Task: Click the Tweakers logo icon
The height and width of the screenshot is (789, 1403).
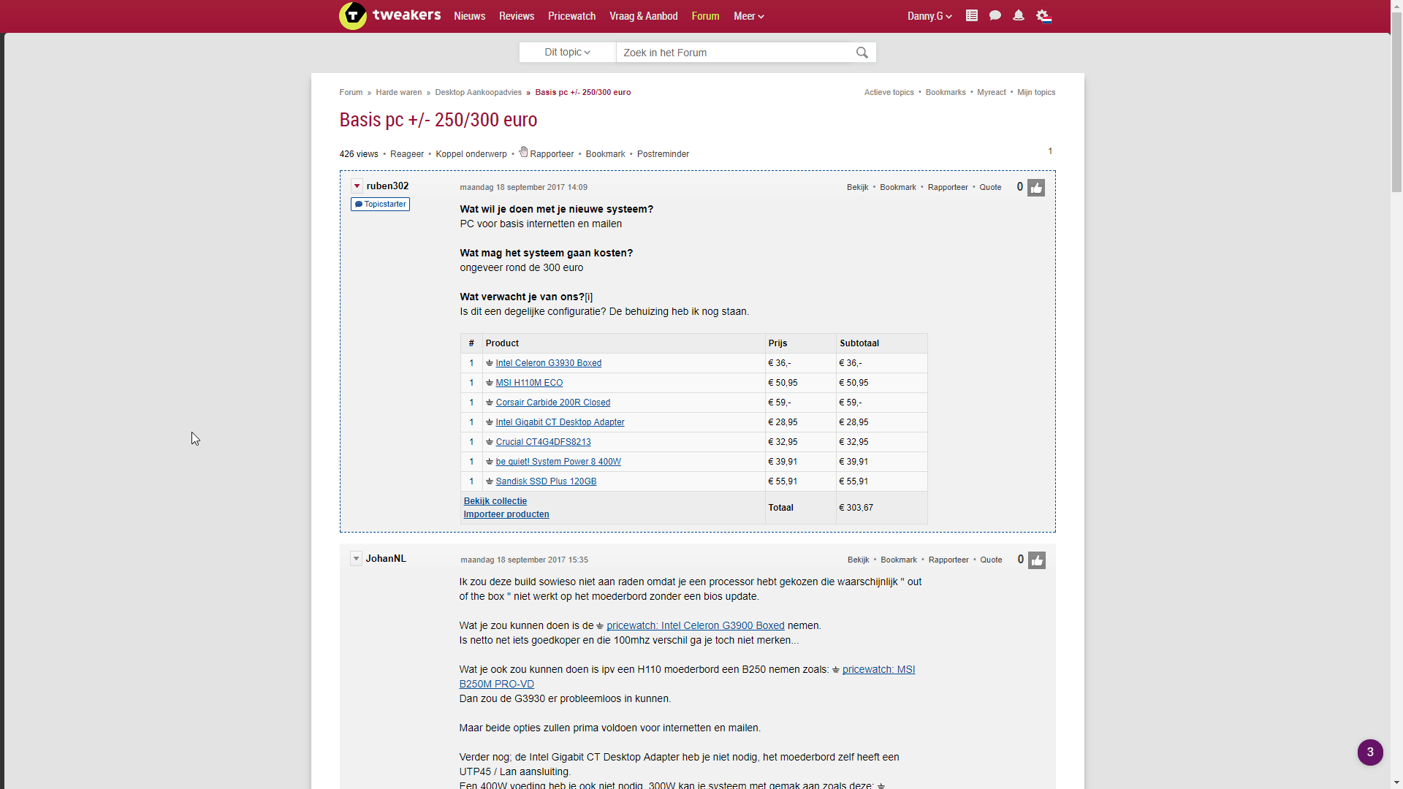Action: (352, 15)
